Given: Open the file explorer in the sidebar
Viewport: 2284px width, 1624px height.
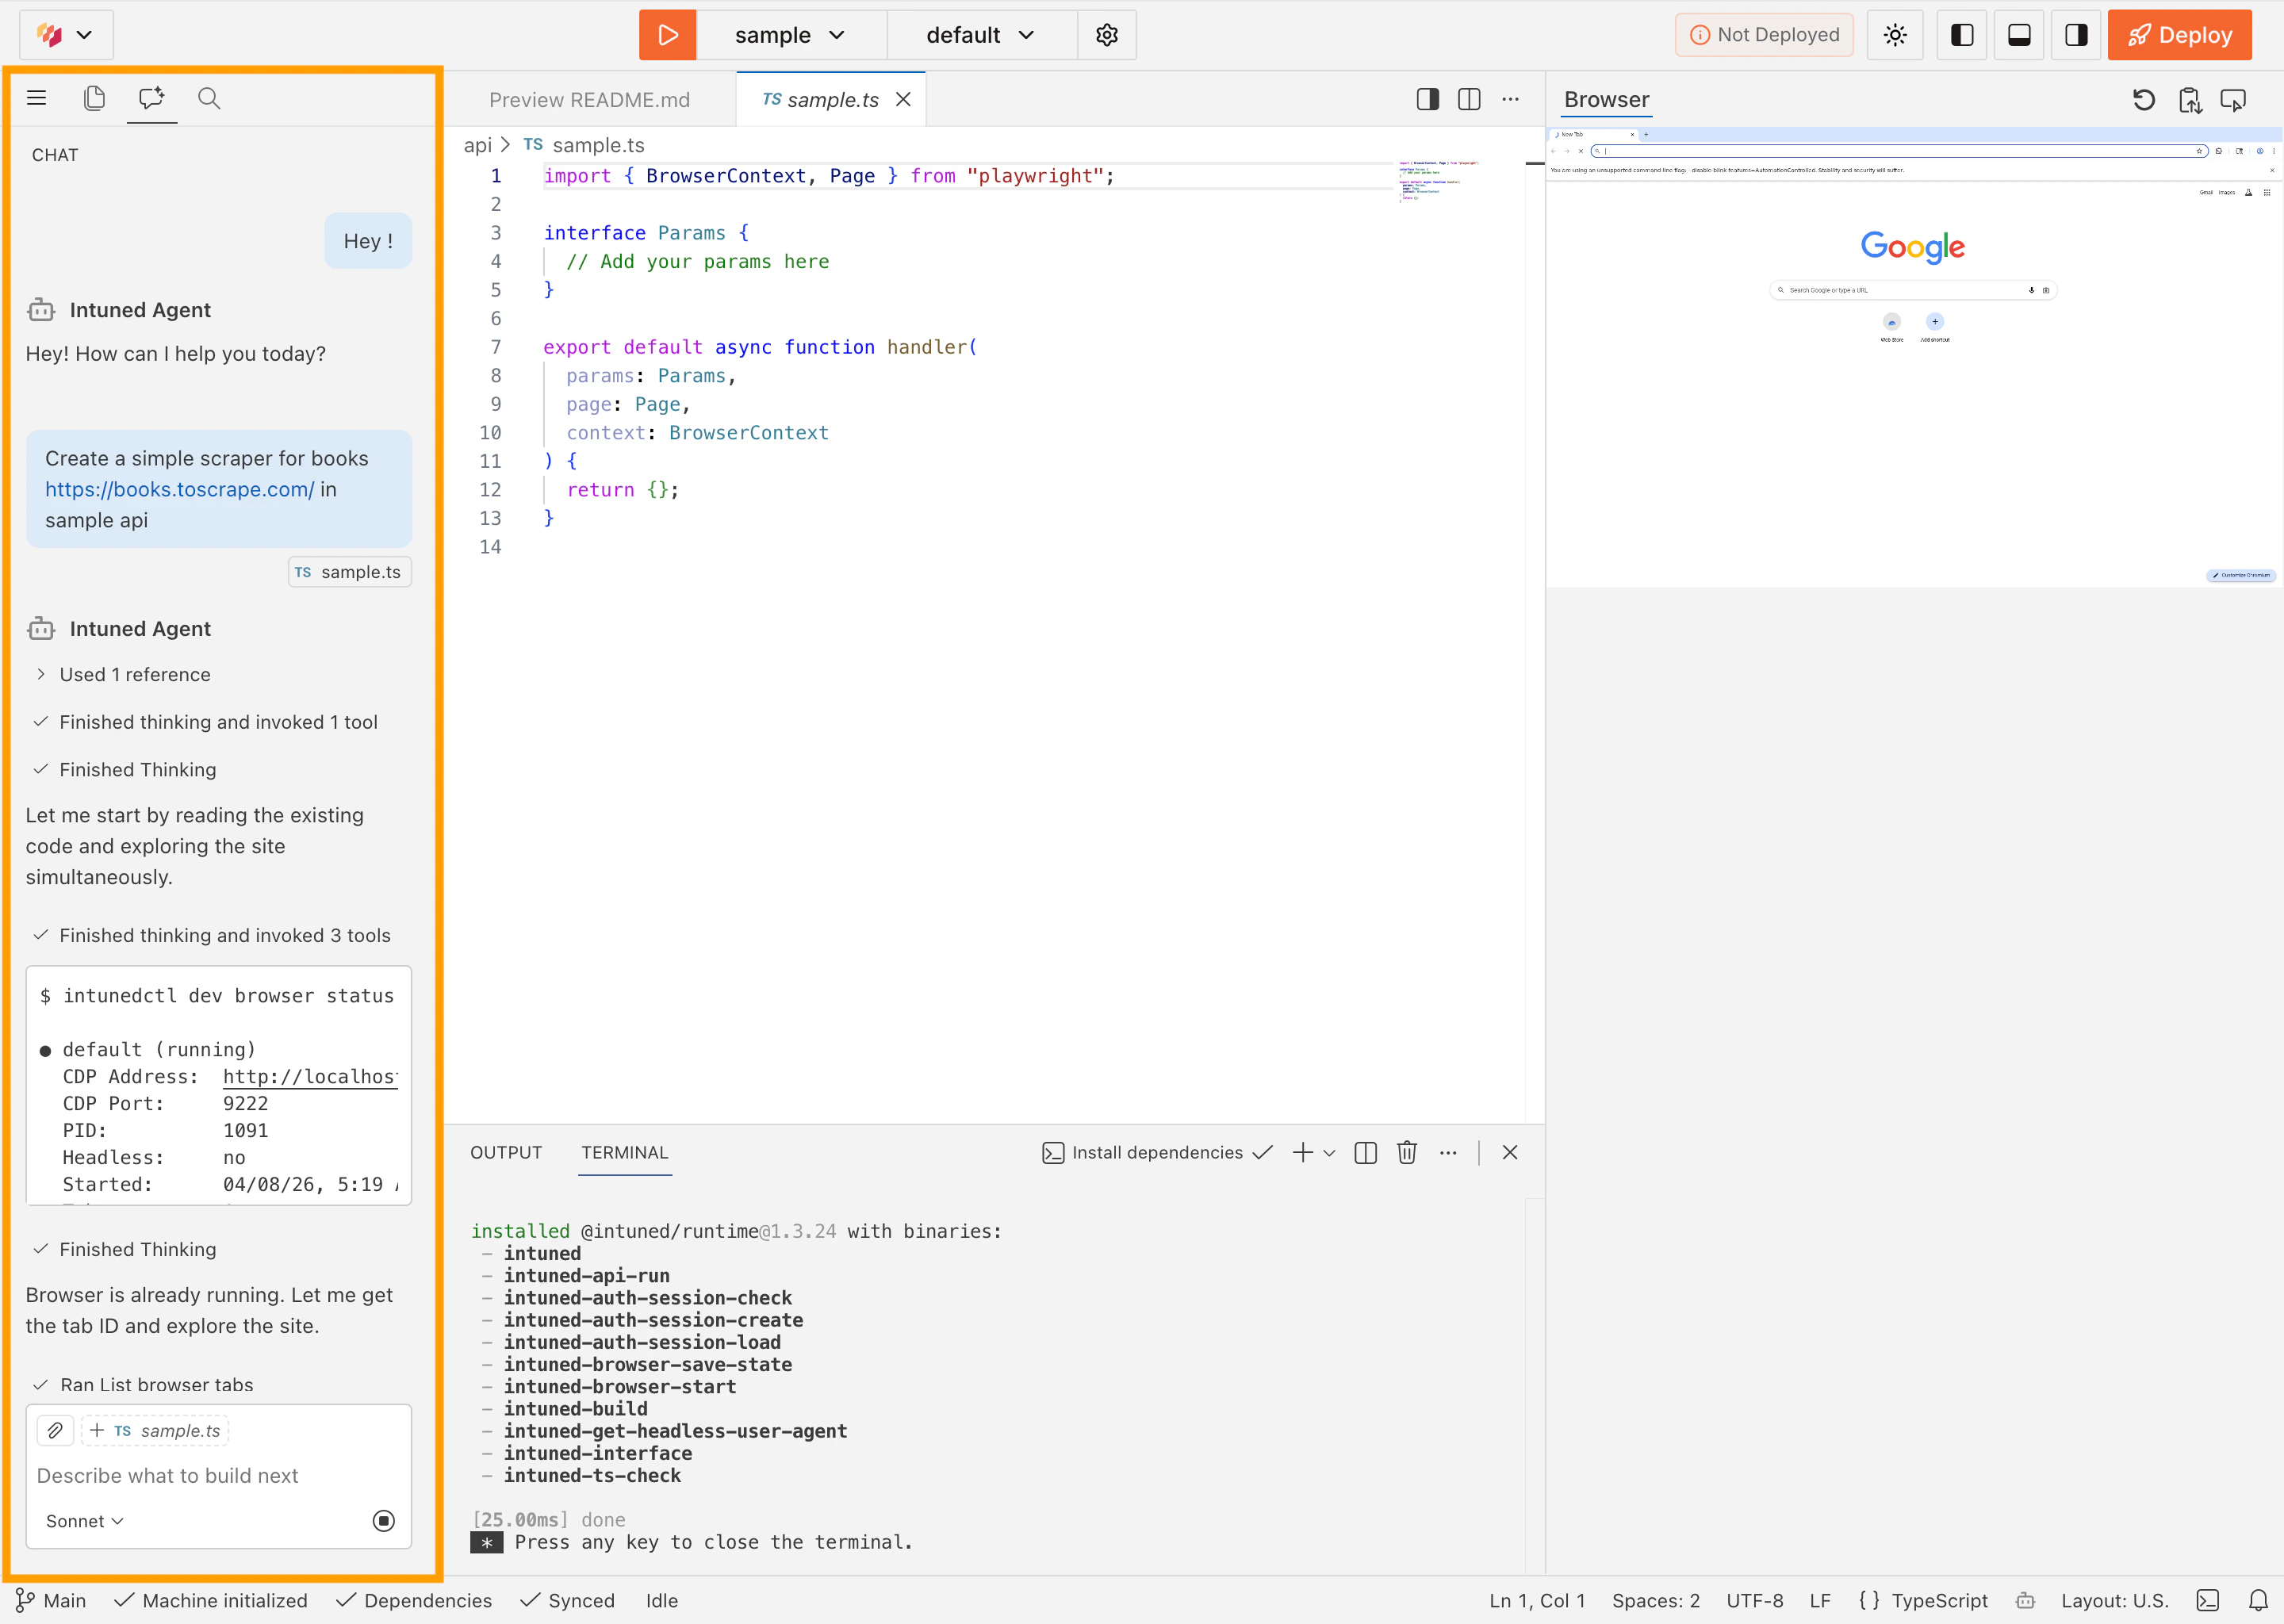Looking at the screenshot, I should [x=94, y=99].
